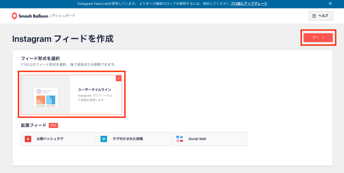
Task: Click the Instagram フィードを作成 heading
Action: 63,39
